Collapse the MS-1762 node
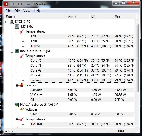Image resolution: width=142 pixels, height=136 pixels. 12,27
